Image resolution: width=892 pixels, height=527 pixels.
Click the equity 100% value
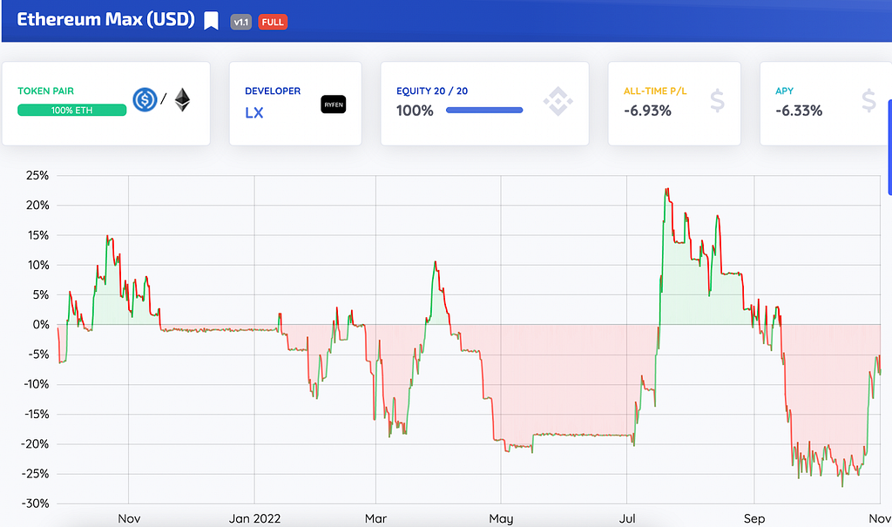coord(415,111)
